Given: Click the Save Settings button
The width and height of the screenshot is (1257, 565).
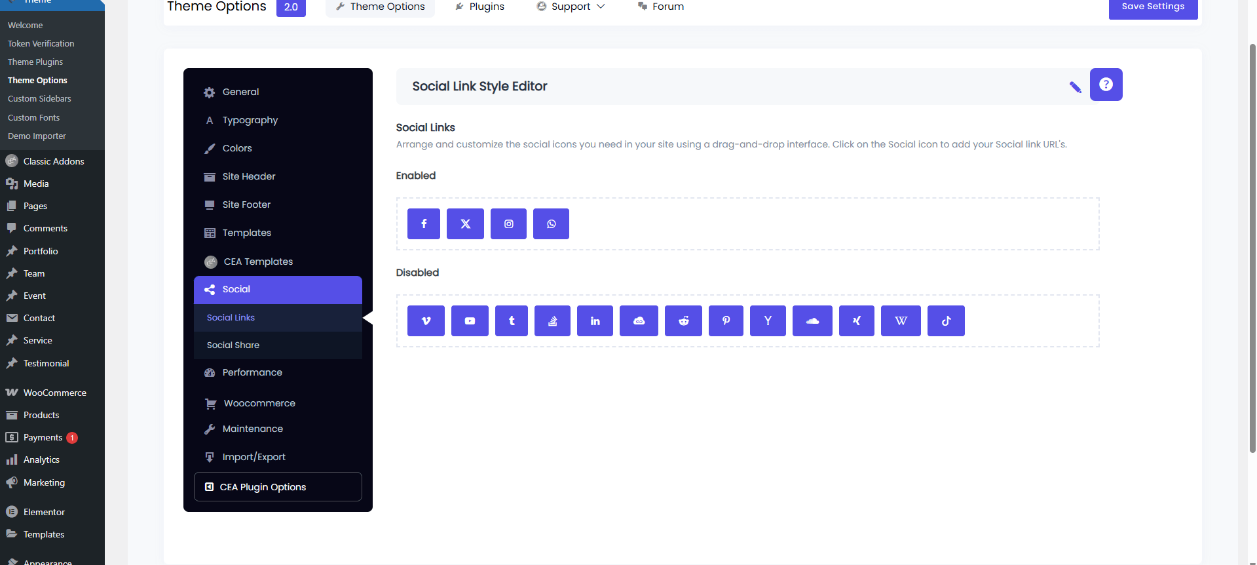Looking at the screenshot, I should (x=1152, y=7).
